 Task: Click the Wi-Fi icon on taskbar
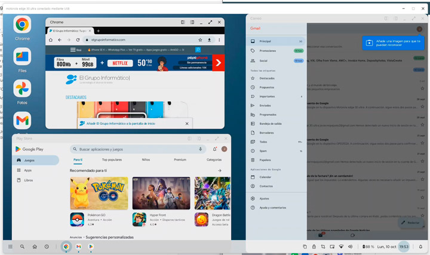click(341, 247)
